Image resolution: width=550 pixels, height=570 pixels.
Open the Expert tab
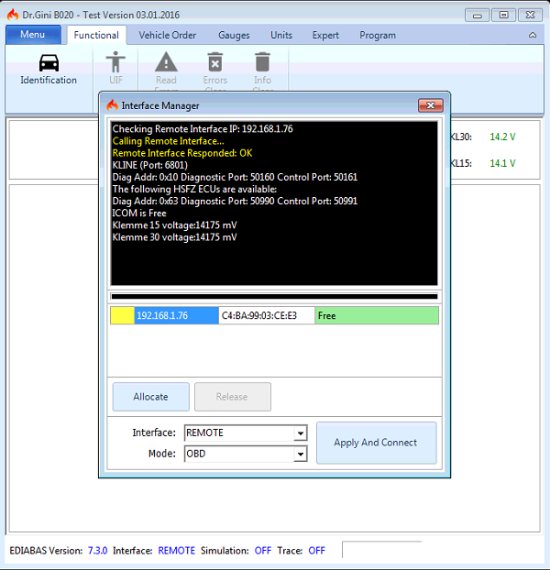(x=325, y=36)
